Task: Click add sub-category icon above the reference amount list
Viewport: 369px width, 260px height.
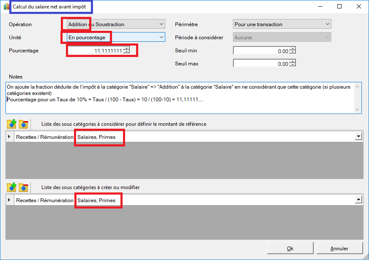Action: click(11, 124)
